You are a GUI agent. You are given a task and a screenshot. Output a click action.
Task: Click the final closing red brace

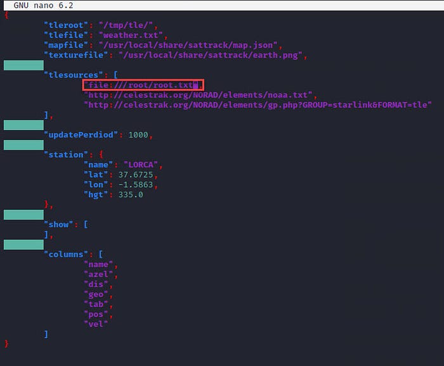[x=6, y=344]
